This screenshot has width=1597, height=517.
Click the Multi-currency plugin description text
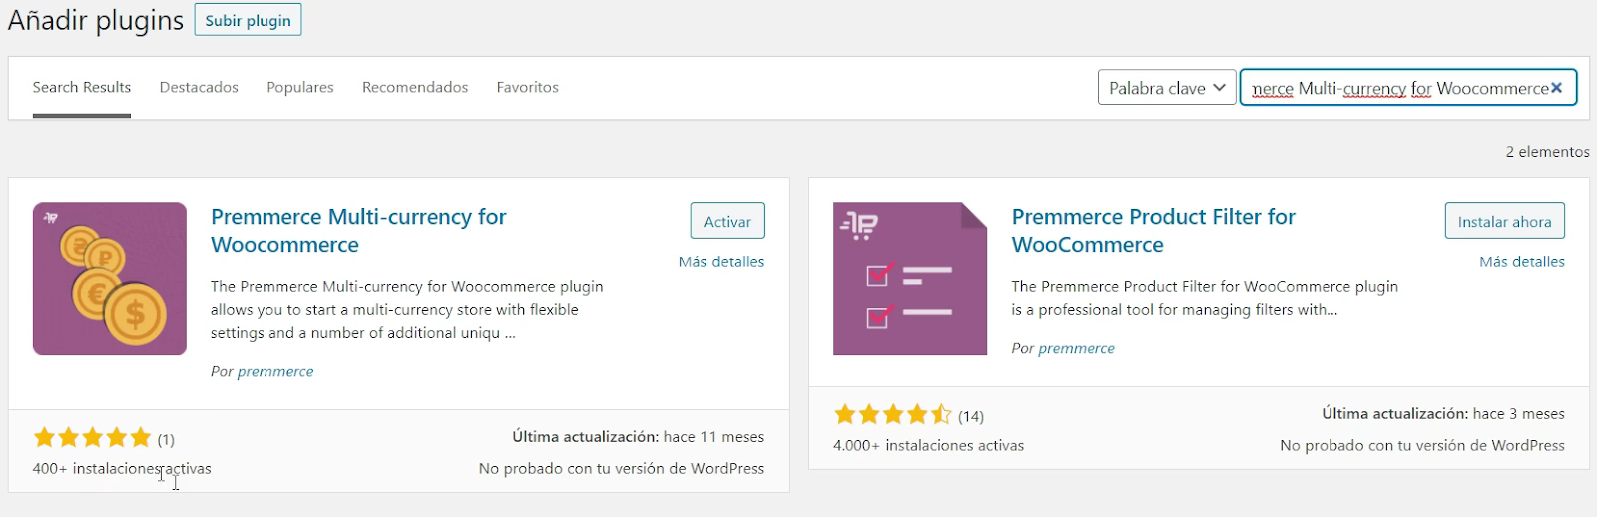tap(407, 309)
